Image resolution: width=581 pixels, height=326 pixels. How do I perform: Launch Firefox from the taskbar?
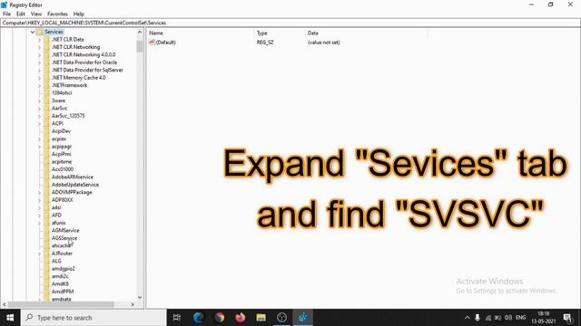pyautogui.click(x=240, y=318)
